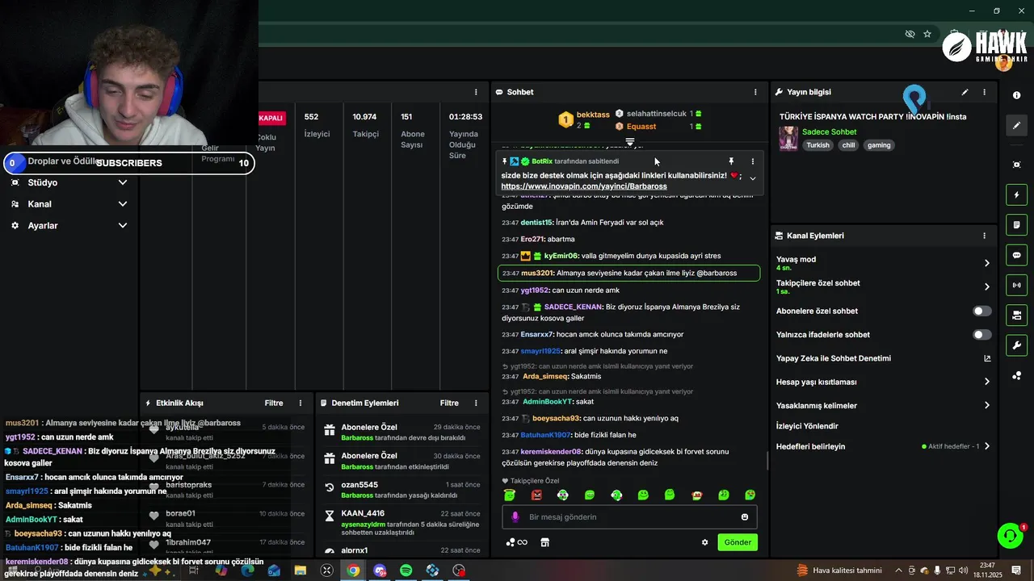Click the info icon in right sidebar

(x=1016, y=95)
